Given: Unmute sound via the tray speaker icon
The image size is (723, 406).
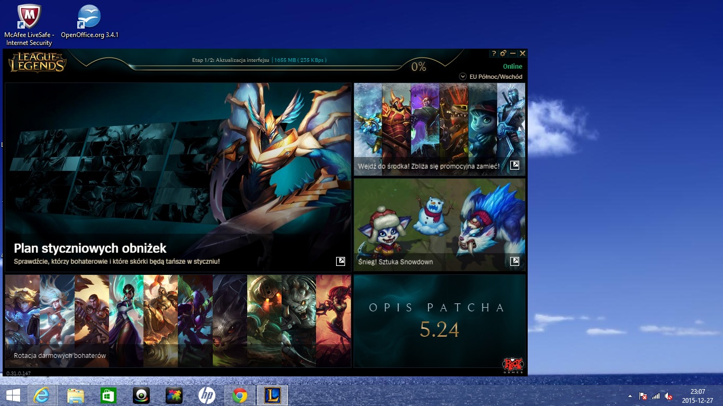Looking at the screenshot, I should 668,396.
